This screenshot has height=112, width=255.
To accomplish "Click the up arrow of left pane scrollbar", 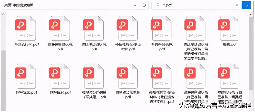I will tap(3, 14).
